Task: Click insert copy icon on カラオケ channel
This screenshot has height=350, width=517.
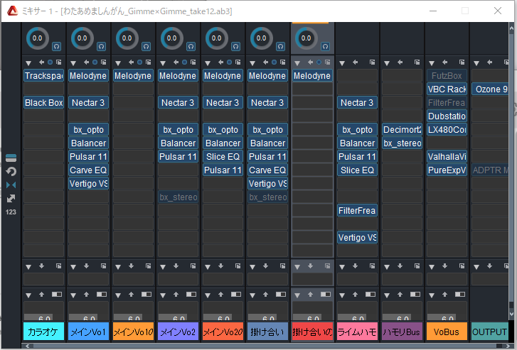Action: pos(59,62)
